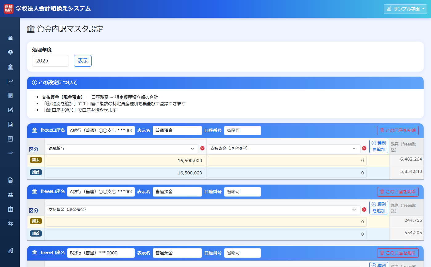Click the MWS logo in the header
This screenshot has width=431, height=267.
click(9, 9)
